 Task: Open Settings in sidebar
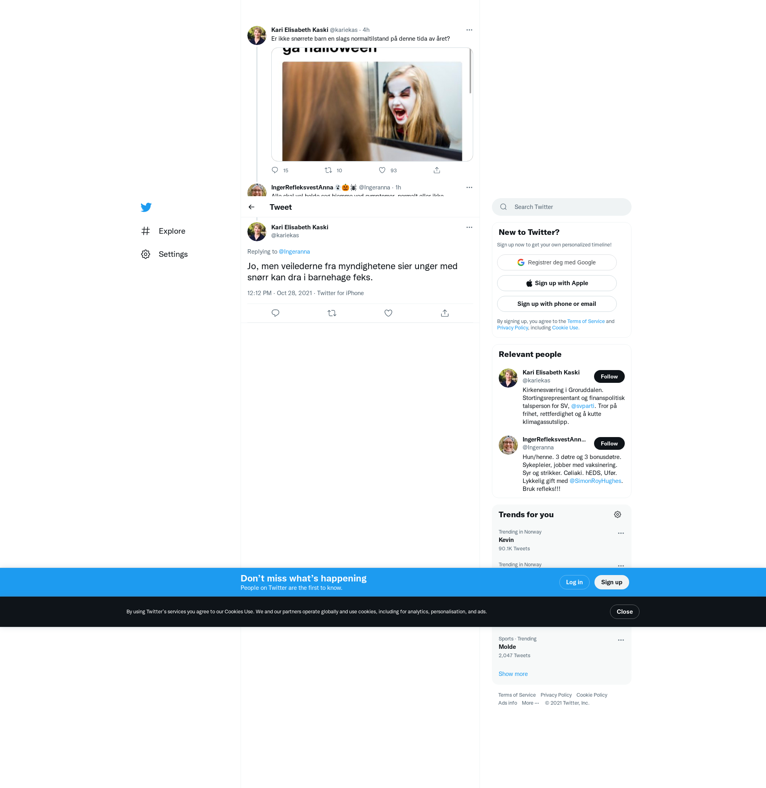pyautogui.click(x=173, y=254)
